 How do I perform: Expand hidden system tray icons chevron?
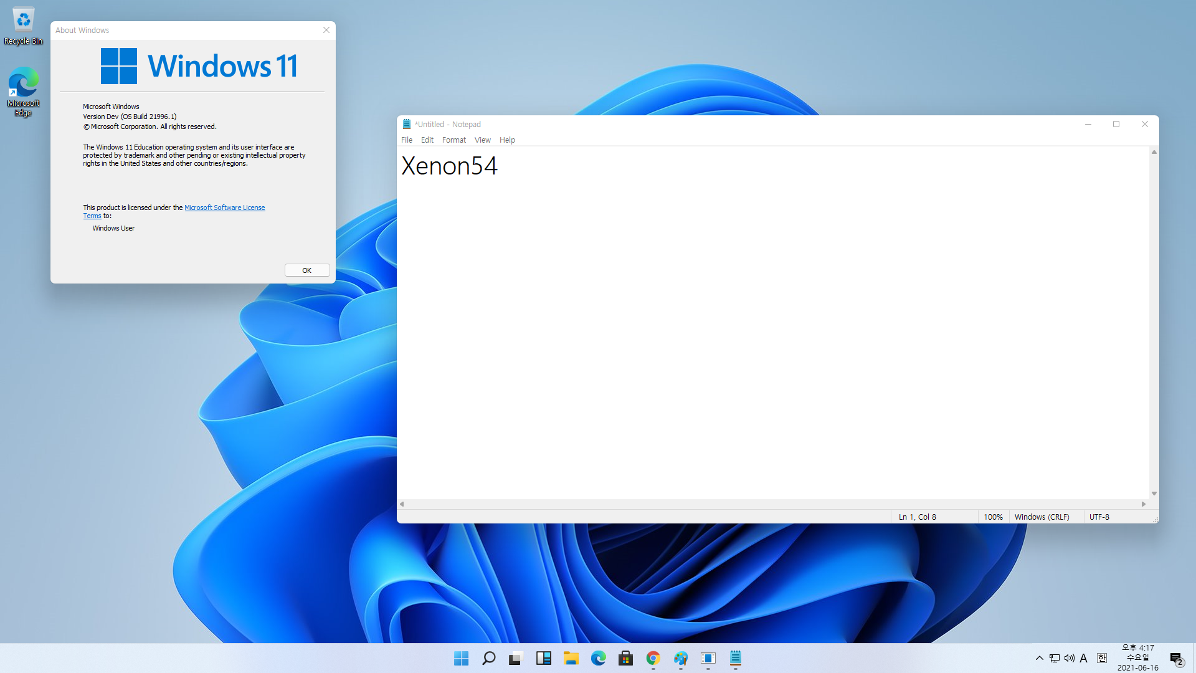1039,658
